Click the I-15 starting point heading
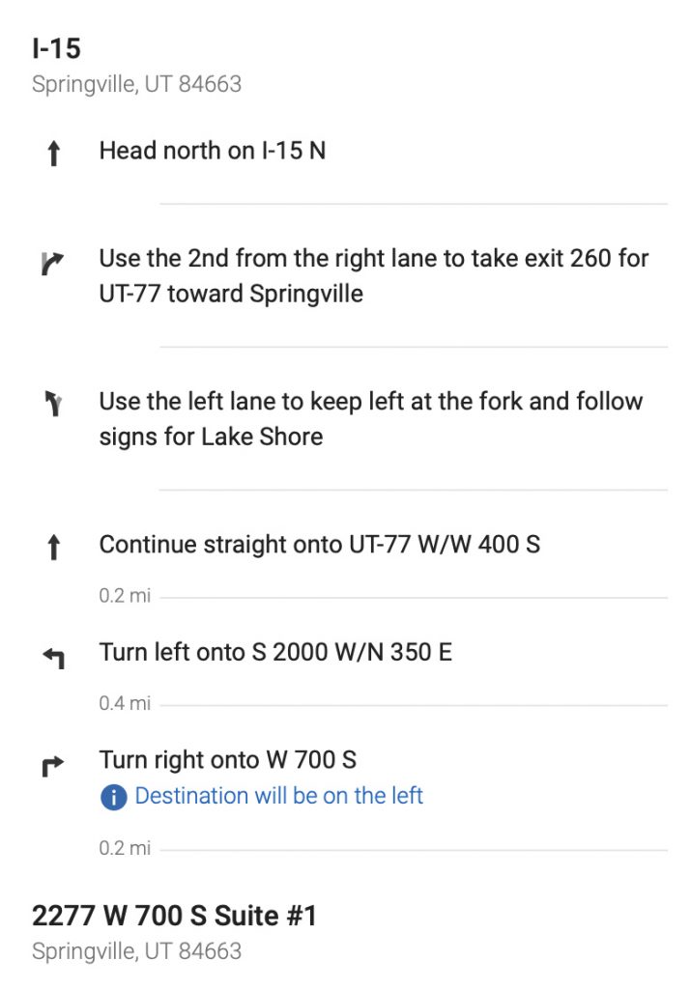 54,48
